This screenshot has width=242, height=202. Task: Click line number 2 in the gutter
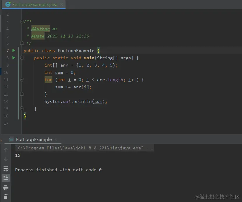click(8, 14)
